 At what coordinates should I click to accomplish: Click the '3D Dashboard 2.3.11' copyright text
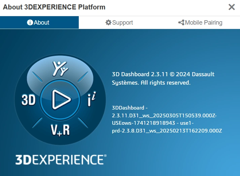pyautogui.click(x=163, y=78)
